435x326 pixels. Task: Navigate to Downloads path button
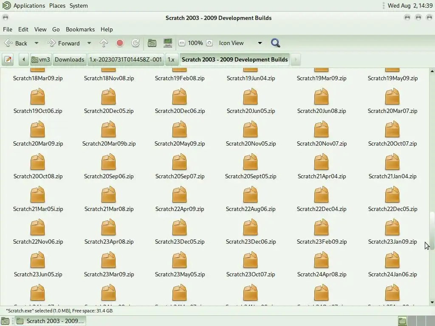click(x=69, y=59)
